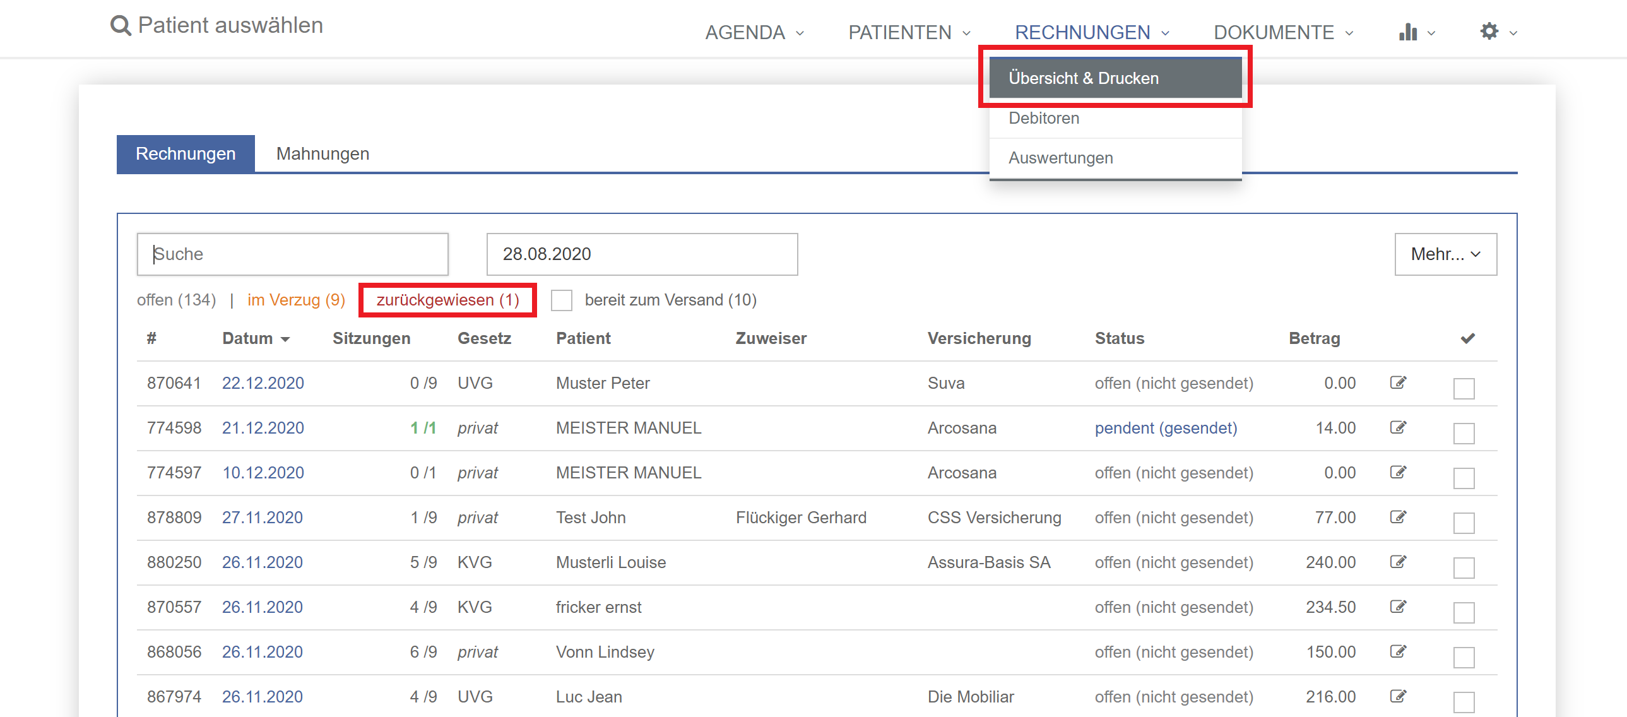Switch to the Rechnungen tab
This screenshot has width=1627, height=717.
pos(185,153)
